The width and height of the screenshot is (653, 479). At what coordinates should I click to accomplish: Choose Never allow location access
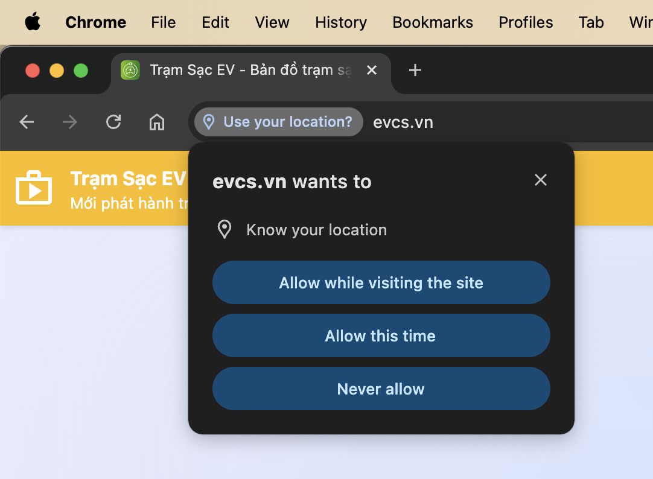381,389
